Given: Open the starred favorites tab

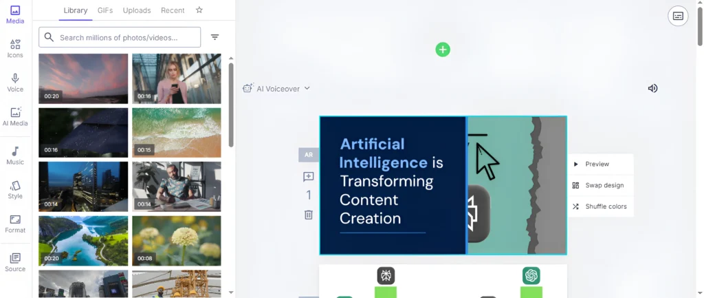Looking at the screenshot, I should pyautogui.click(x=199, y=10).
